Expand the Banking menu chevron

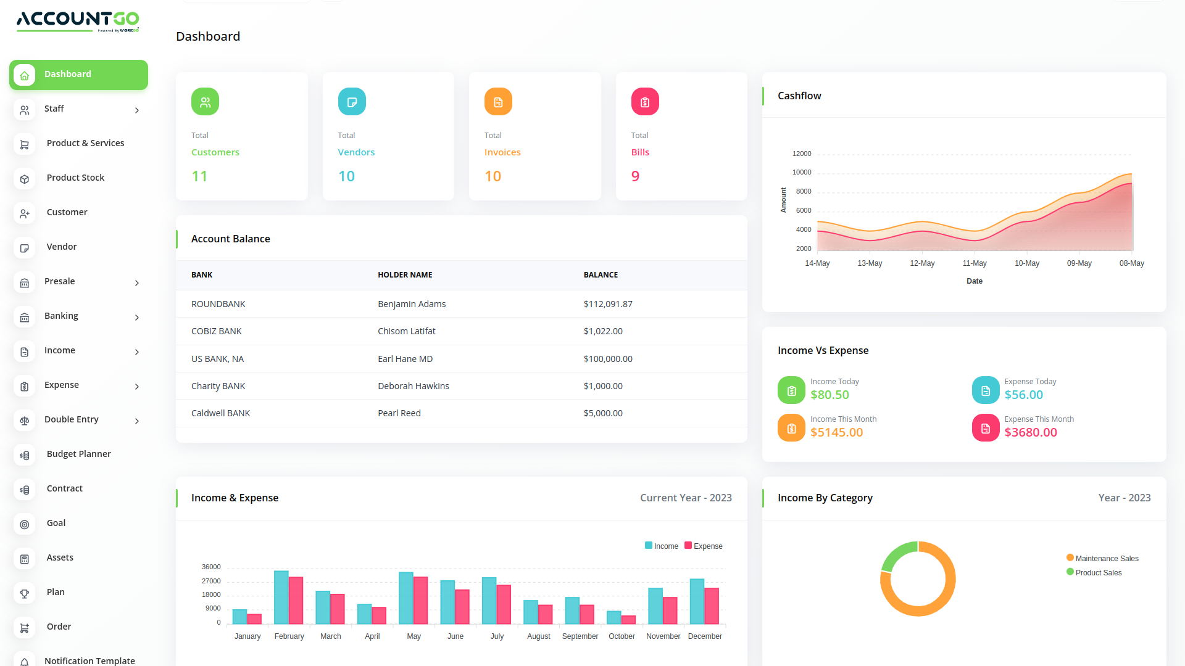[137, 318]
